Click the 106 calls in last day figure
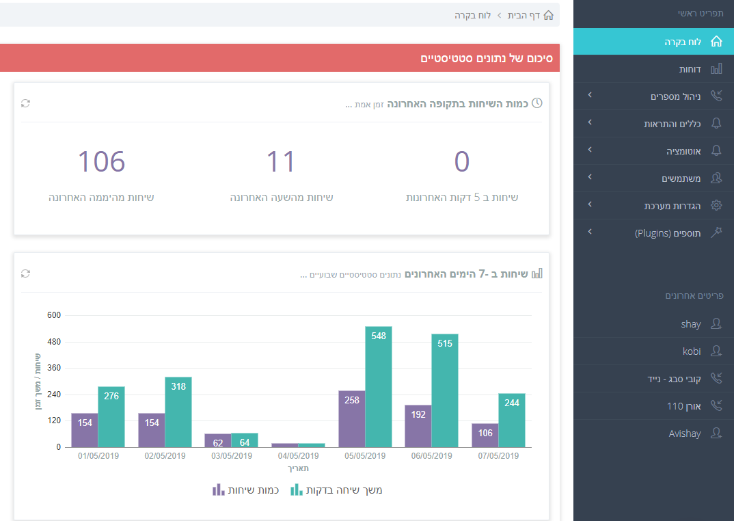 pyautogui.click(x=102, y=161)
